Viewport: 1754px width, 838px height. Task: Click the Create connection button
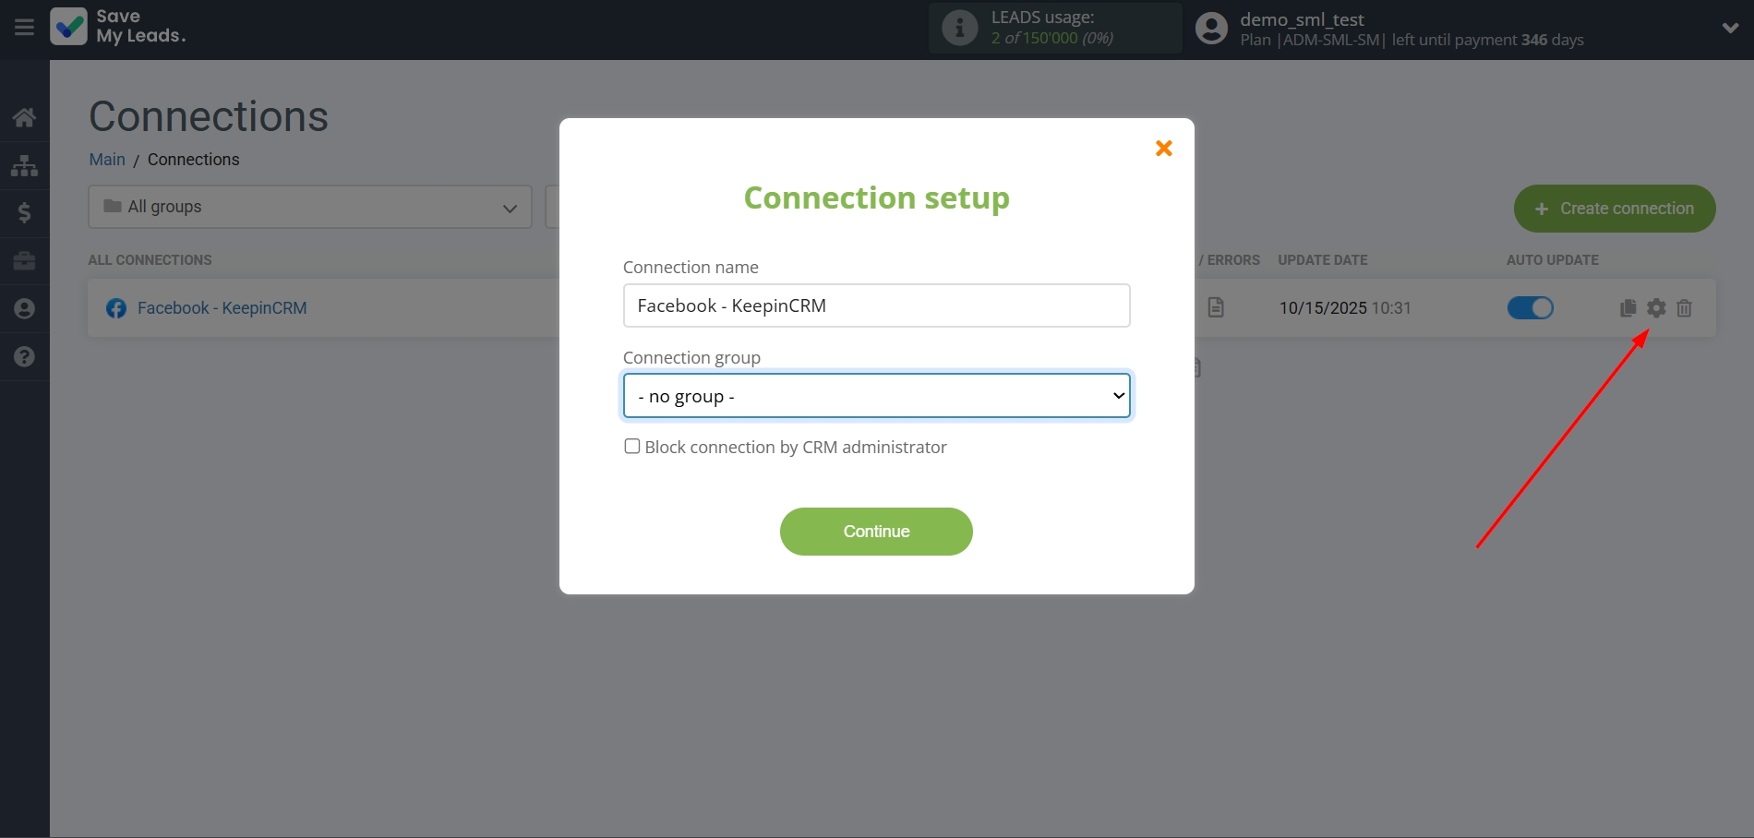click(1614, 209)
